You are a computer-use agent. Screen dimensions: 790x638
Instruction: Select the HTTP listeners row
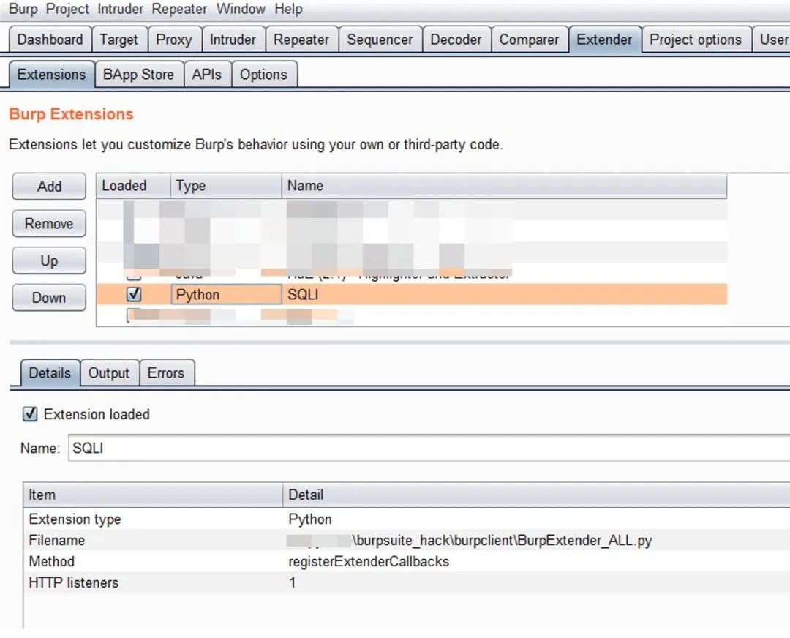407,582
